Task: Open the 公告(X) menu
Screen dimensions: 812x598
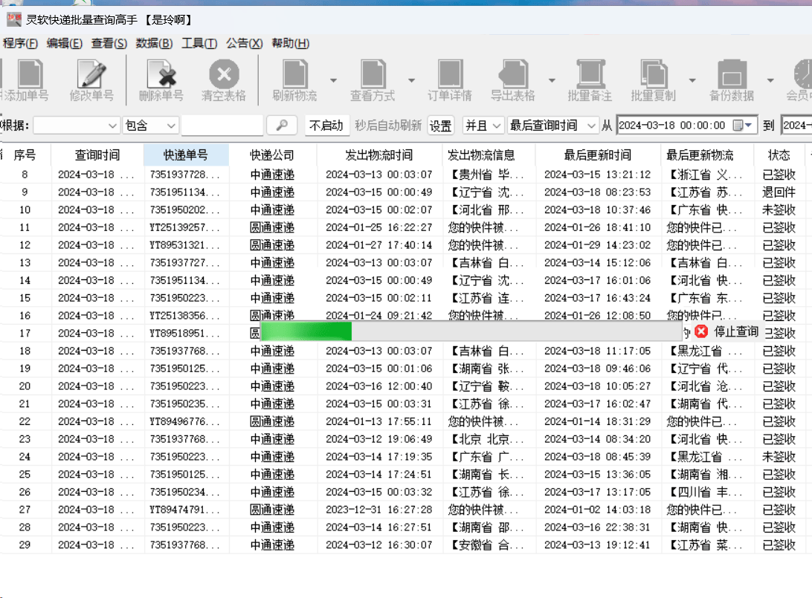Action: pyautogui.click(x=245, y=43)
